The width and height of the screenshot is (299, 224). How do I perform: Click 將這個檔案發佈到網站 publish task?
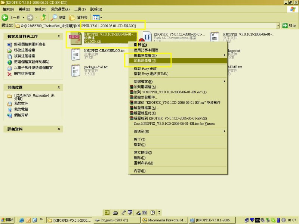coord(31,62)
